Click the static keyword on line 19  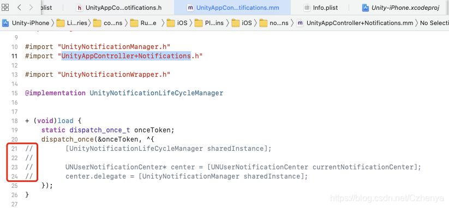pyautogui.click(x=53, y=130)
